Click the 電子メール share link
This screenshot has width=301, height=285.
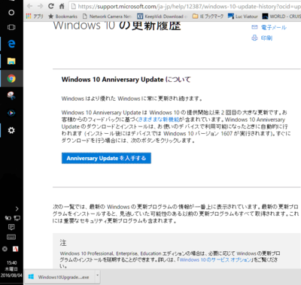pyautogui.click(x=269, y=27)
